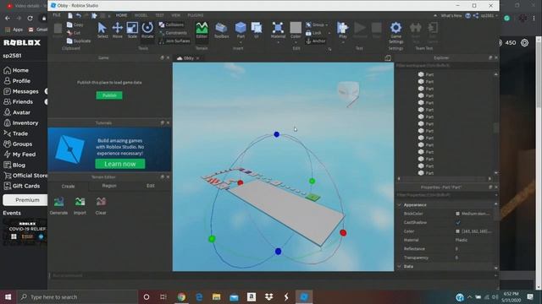This screenshot has height=304, width=542.
Task: Activate the Move tool
Action: 117,30
